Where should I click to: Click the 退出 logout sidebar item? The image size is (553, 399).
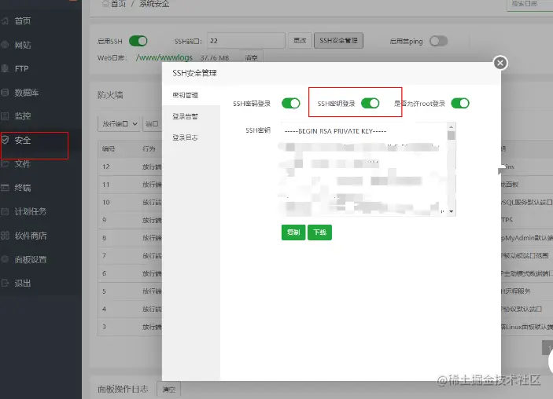23,283
